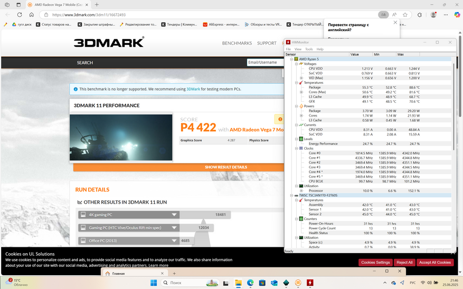This screenshot has width=463, height=289.
Task: Open HWMonitor from the Windows taskbar
Action: click(310, 283)
